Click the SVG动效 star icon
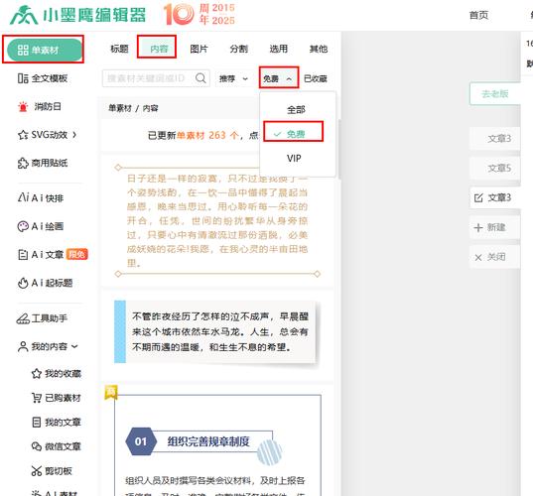 tap(23, 135)
